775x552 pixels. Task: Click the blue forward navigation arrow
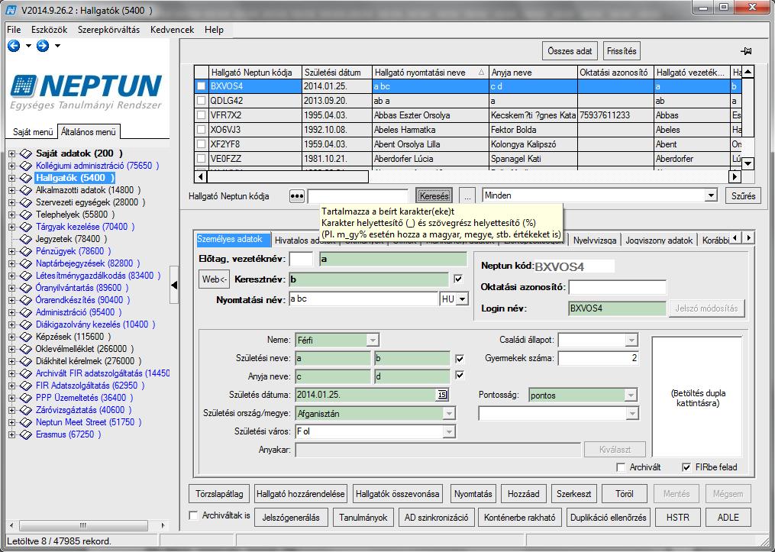coord(43,46)
